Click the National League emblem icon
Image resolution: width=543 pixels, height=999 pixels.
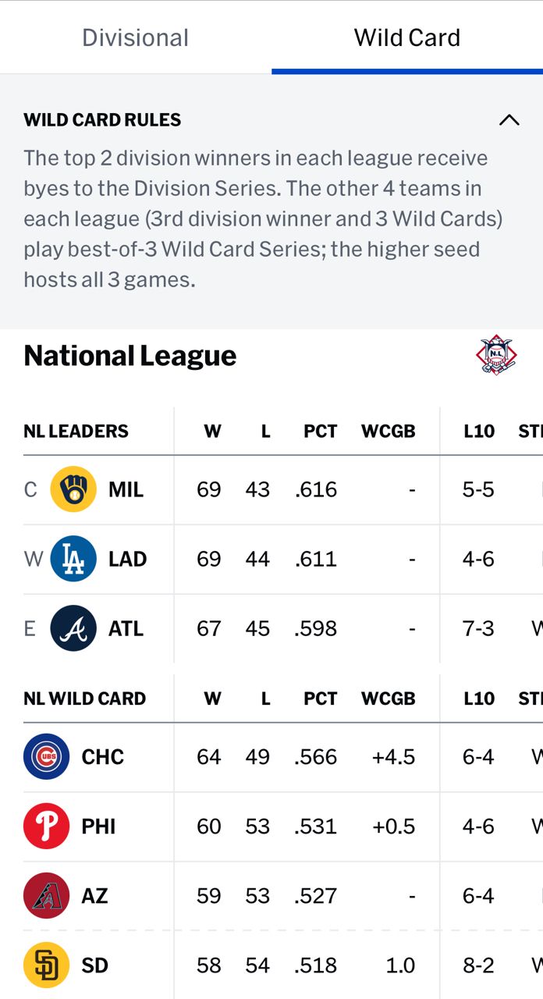pyautogui.click(x=497, y=356)
